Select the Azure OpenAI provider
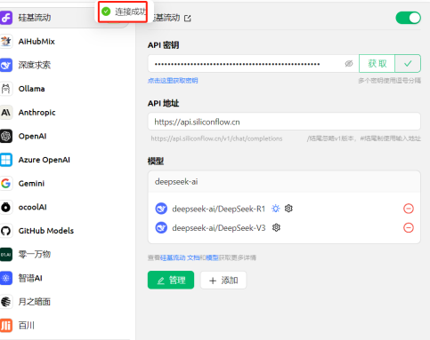The image size is (430, 340). (x=64, y=160)
